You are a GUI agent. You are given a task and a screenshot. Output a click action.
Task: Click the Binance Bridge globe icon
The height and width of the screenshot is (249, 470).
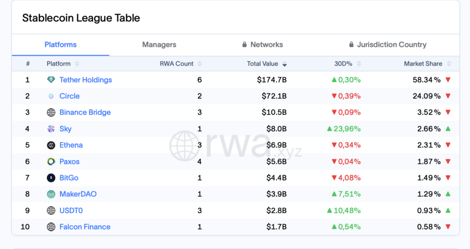(x=51, y=112)
